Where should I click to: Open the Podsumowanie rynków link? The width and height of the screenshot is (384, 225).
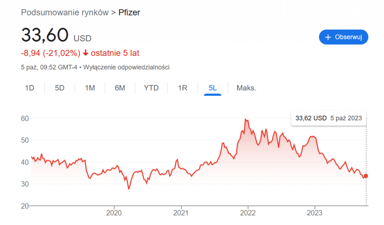pyautogui.click(x=64, y=12)
